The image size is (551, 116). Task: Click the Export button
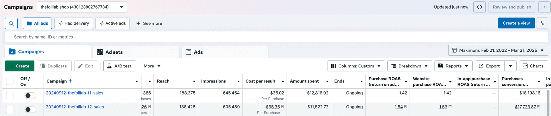[x=490, y=66]
